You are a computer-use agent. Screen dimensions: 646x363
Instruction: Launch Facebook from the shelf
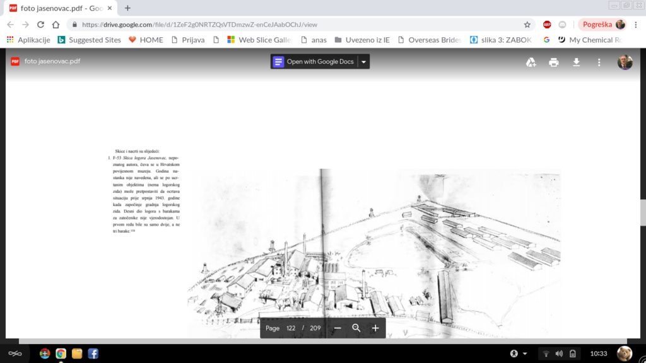pyautogui.click(x=93, y=354)
